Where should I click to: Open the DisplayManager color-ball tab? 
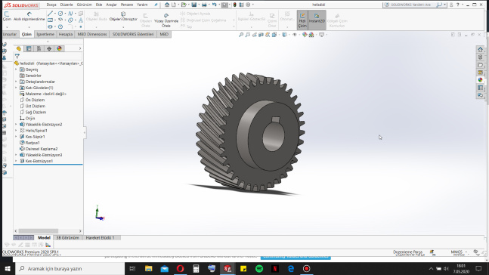tap(59, 48)
